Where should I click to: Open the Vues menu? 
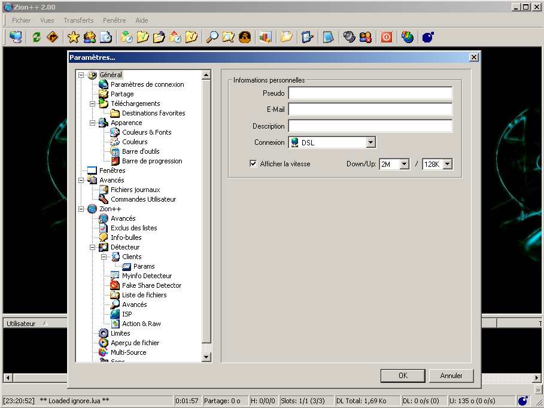(x=47, y=20)
